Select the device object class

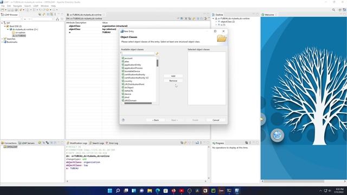click(x=127, y=94)
